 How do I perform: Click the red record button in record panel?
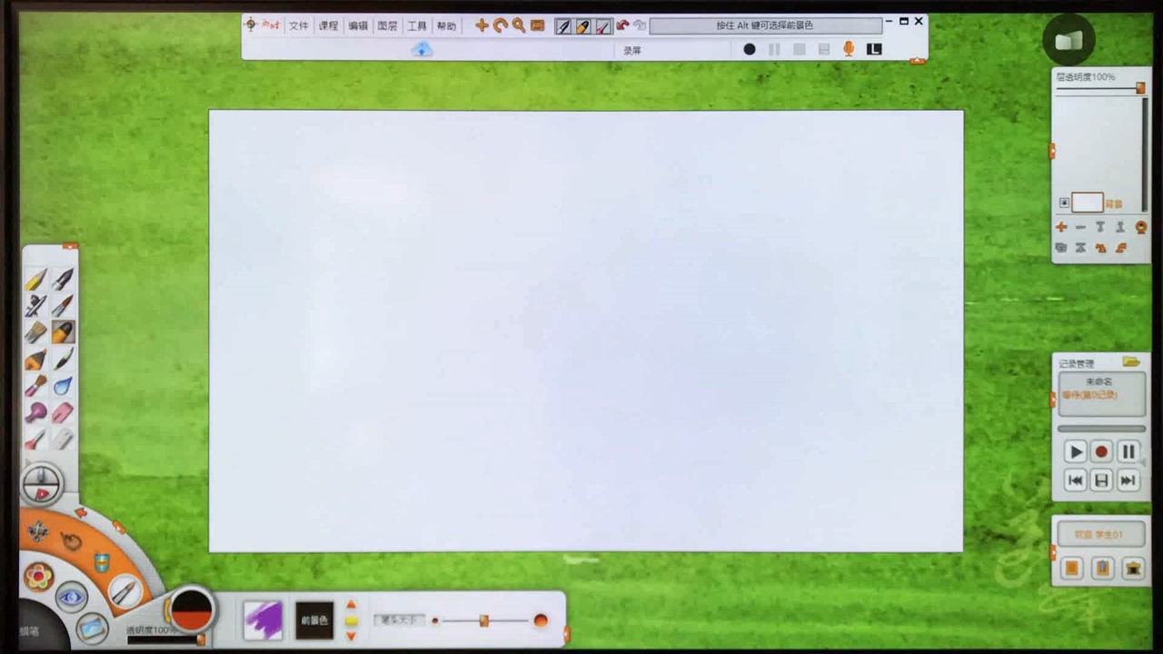(x=1101, y=451)
